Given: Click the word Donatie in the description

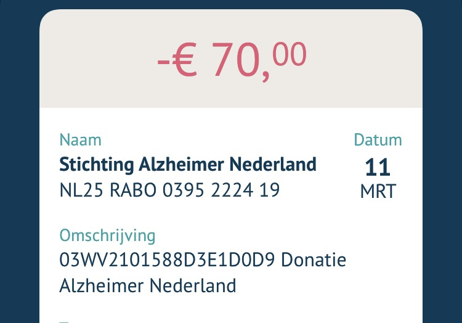Looking at the screenshot, I should click(314, 260).
